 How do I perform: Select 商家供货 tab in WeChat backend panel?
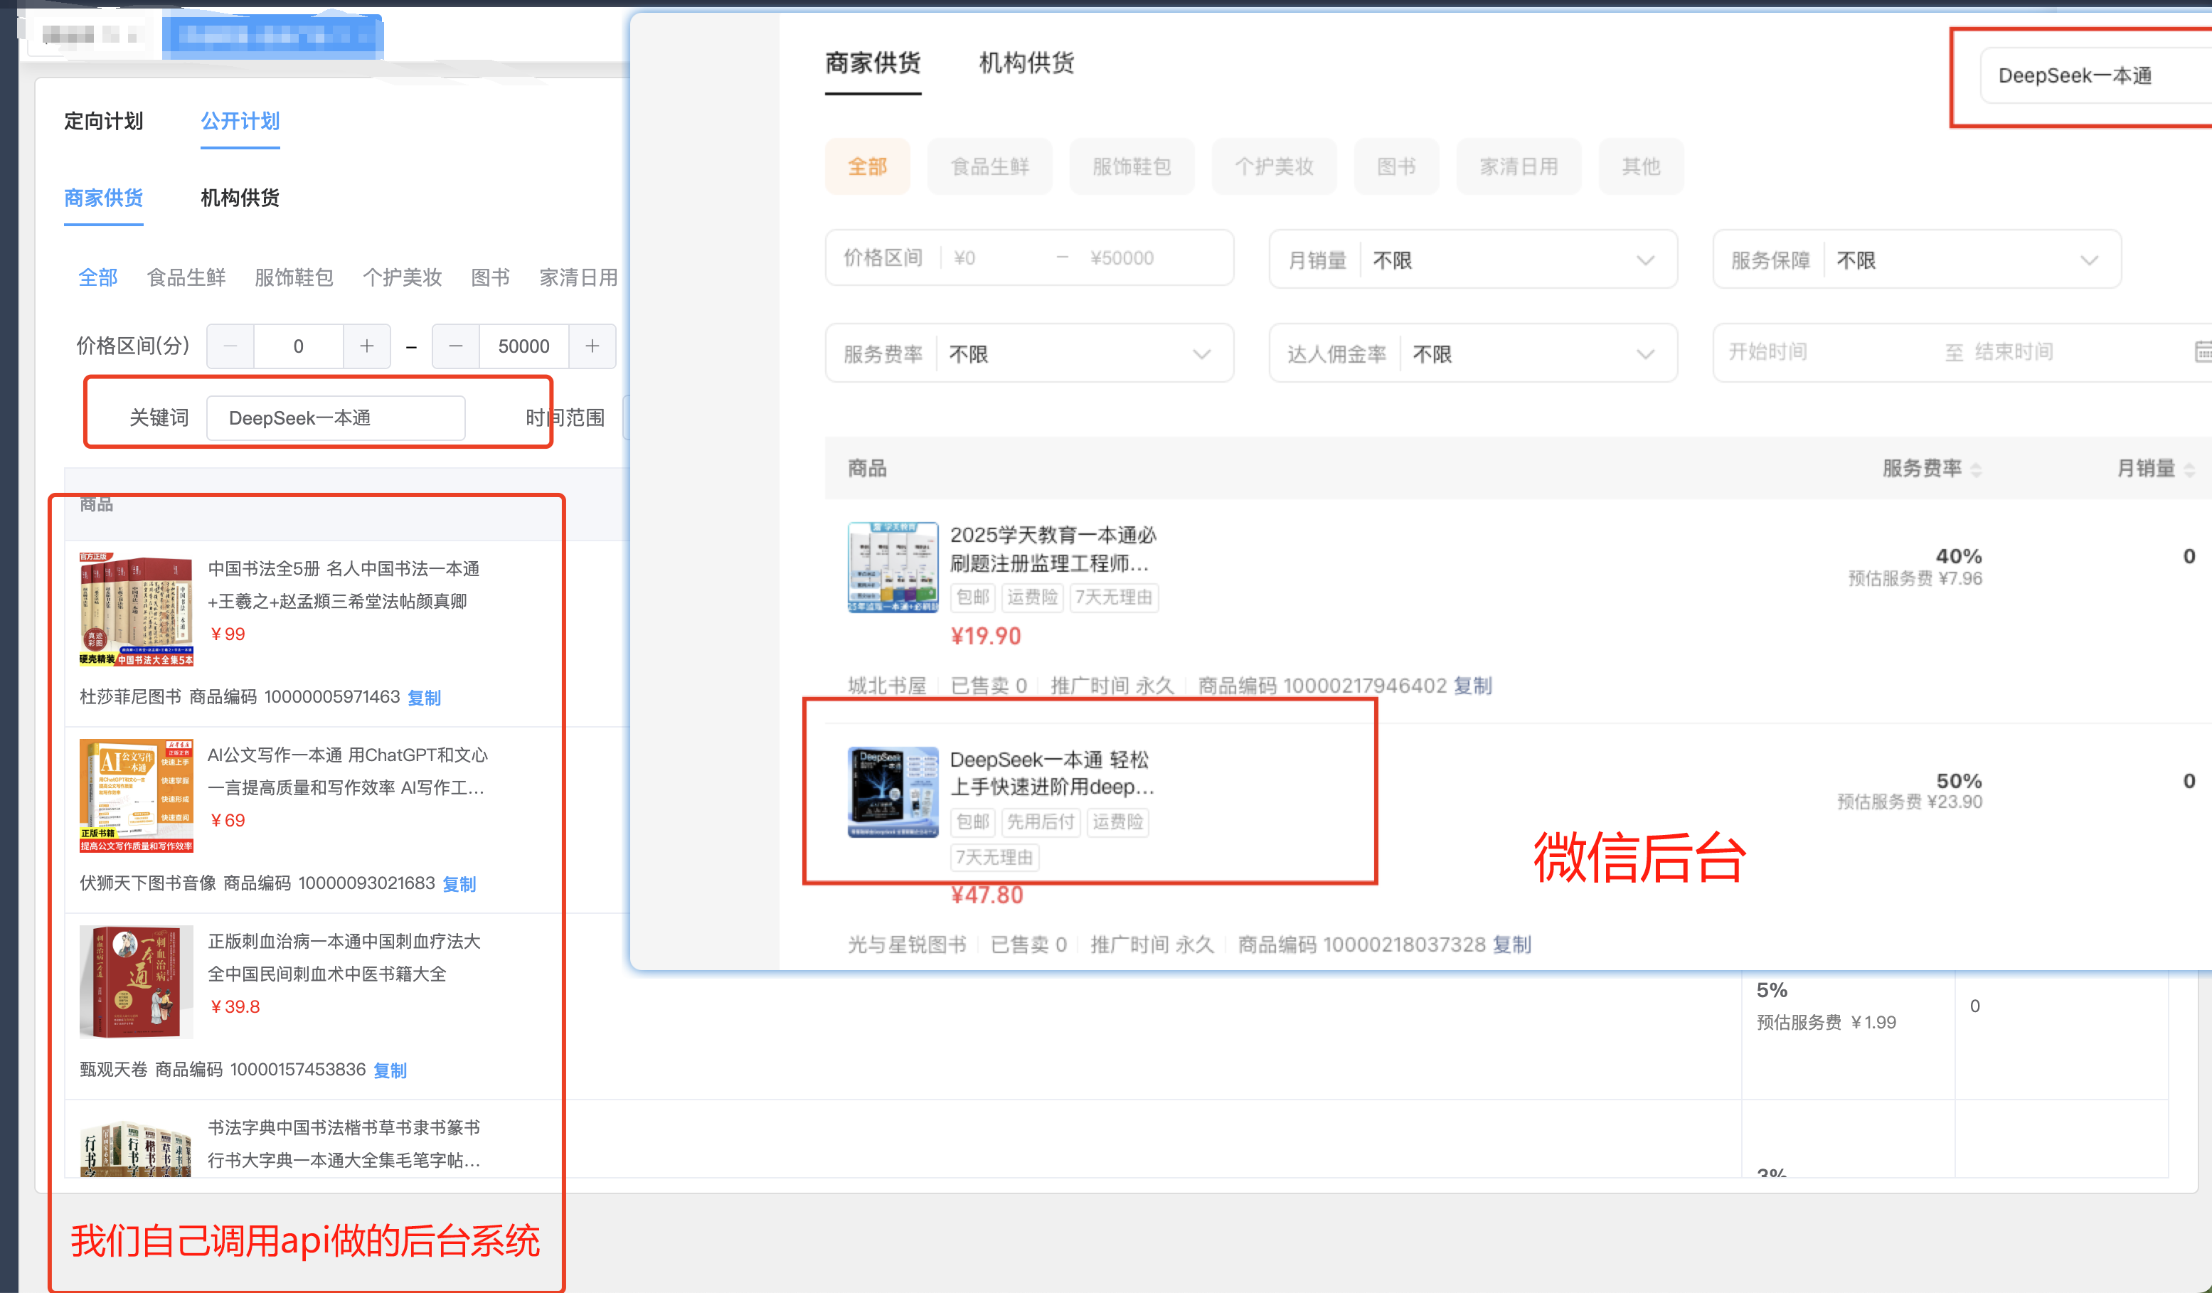[873, 63]
